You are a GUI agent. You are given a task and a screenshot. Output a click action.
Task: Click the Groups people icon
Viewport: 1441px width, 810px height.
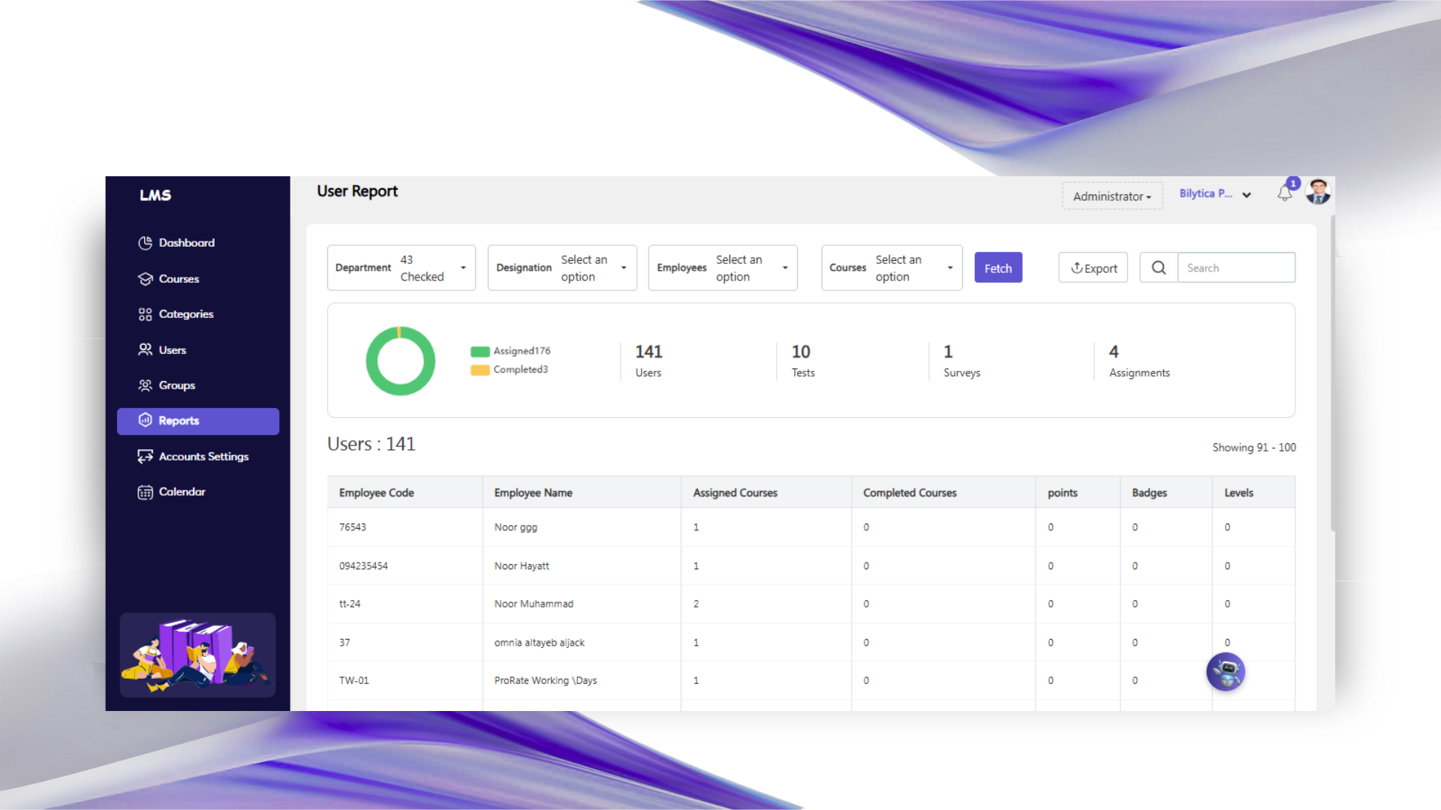pyautogui.click(x=145, y=385)
